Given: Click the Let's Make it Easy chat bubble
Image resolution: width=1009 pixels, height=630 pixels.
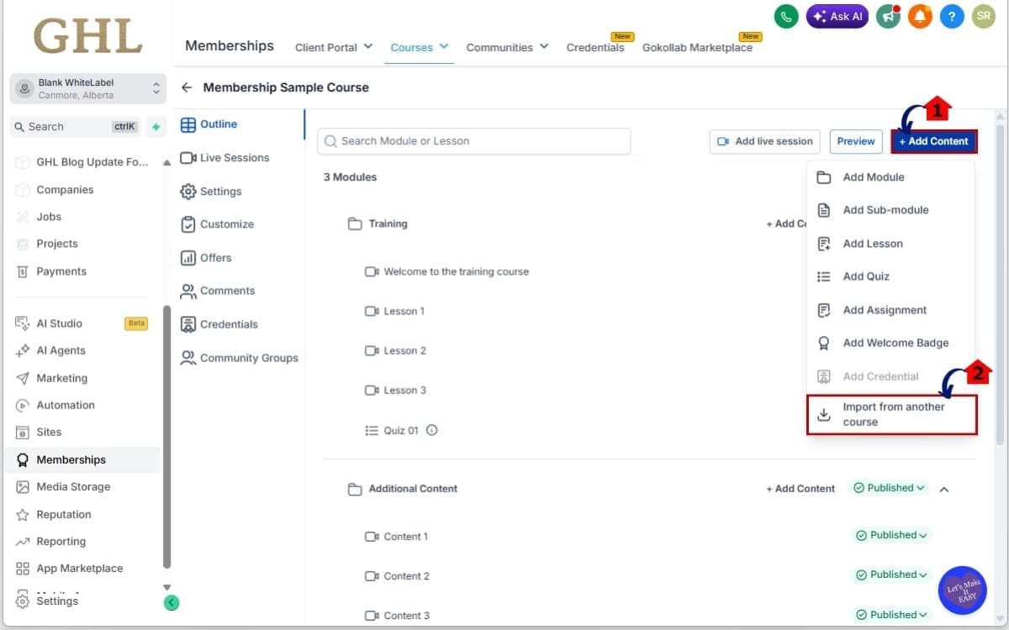Looking at the screenshot, I should pyautogui.click(x=962, y=591).
